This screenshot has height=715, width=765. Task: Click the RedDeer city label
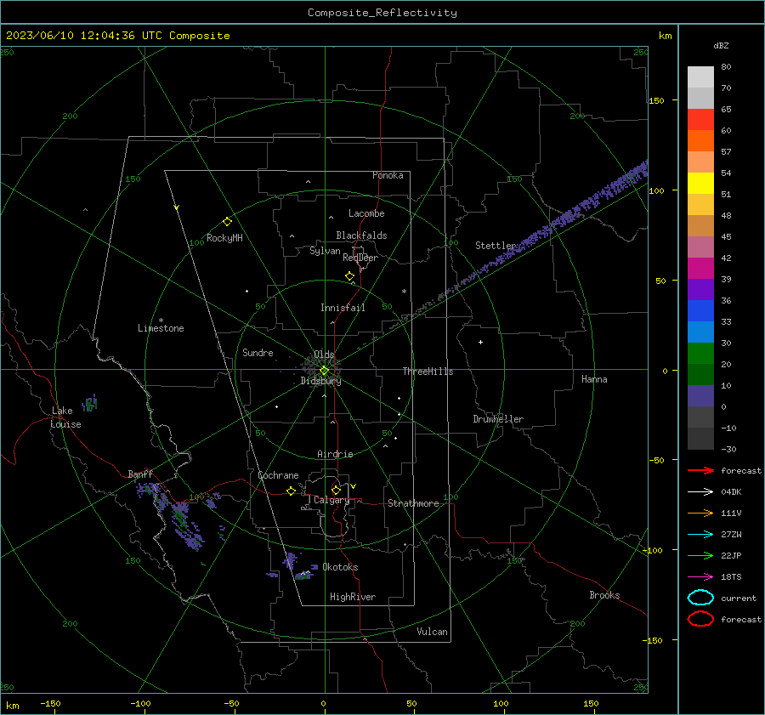coord(360,258)
